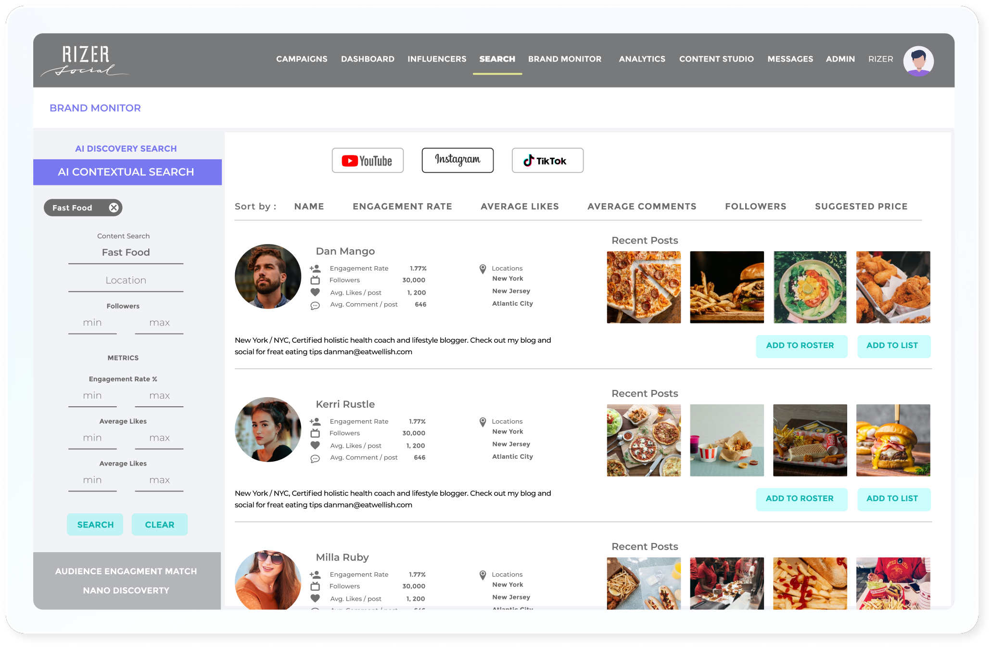The width and height of the screenshot is (992, 647).
Task: Click the SEARCH button in the sidebar
Action: 95,524
